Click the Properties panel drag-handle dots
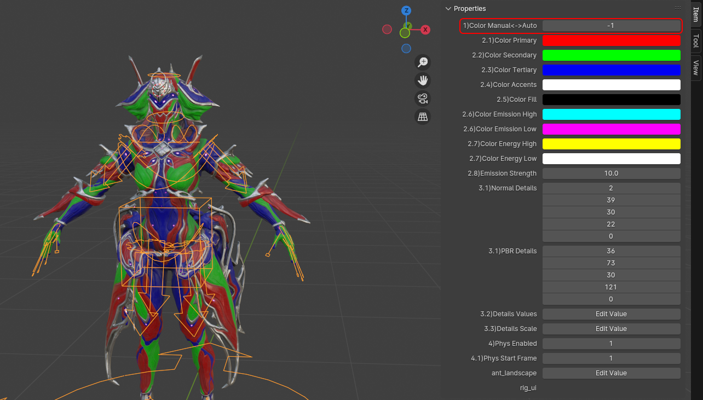 point(678,8)
